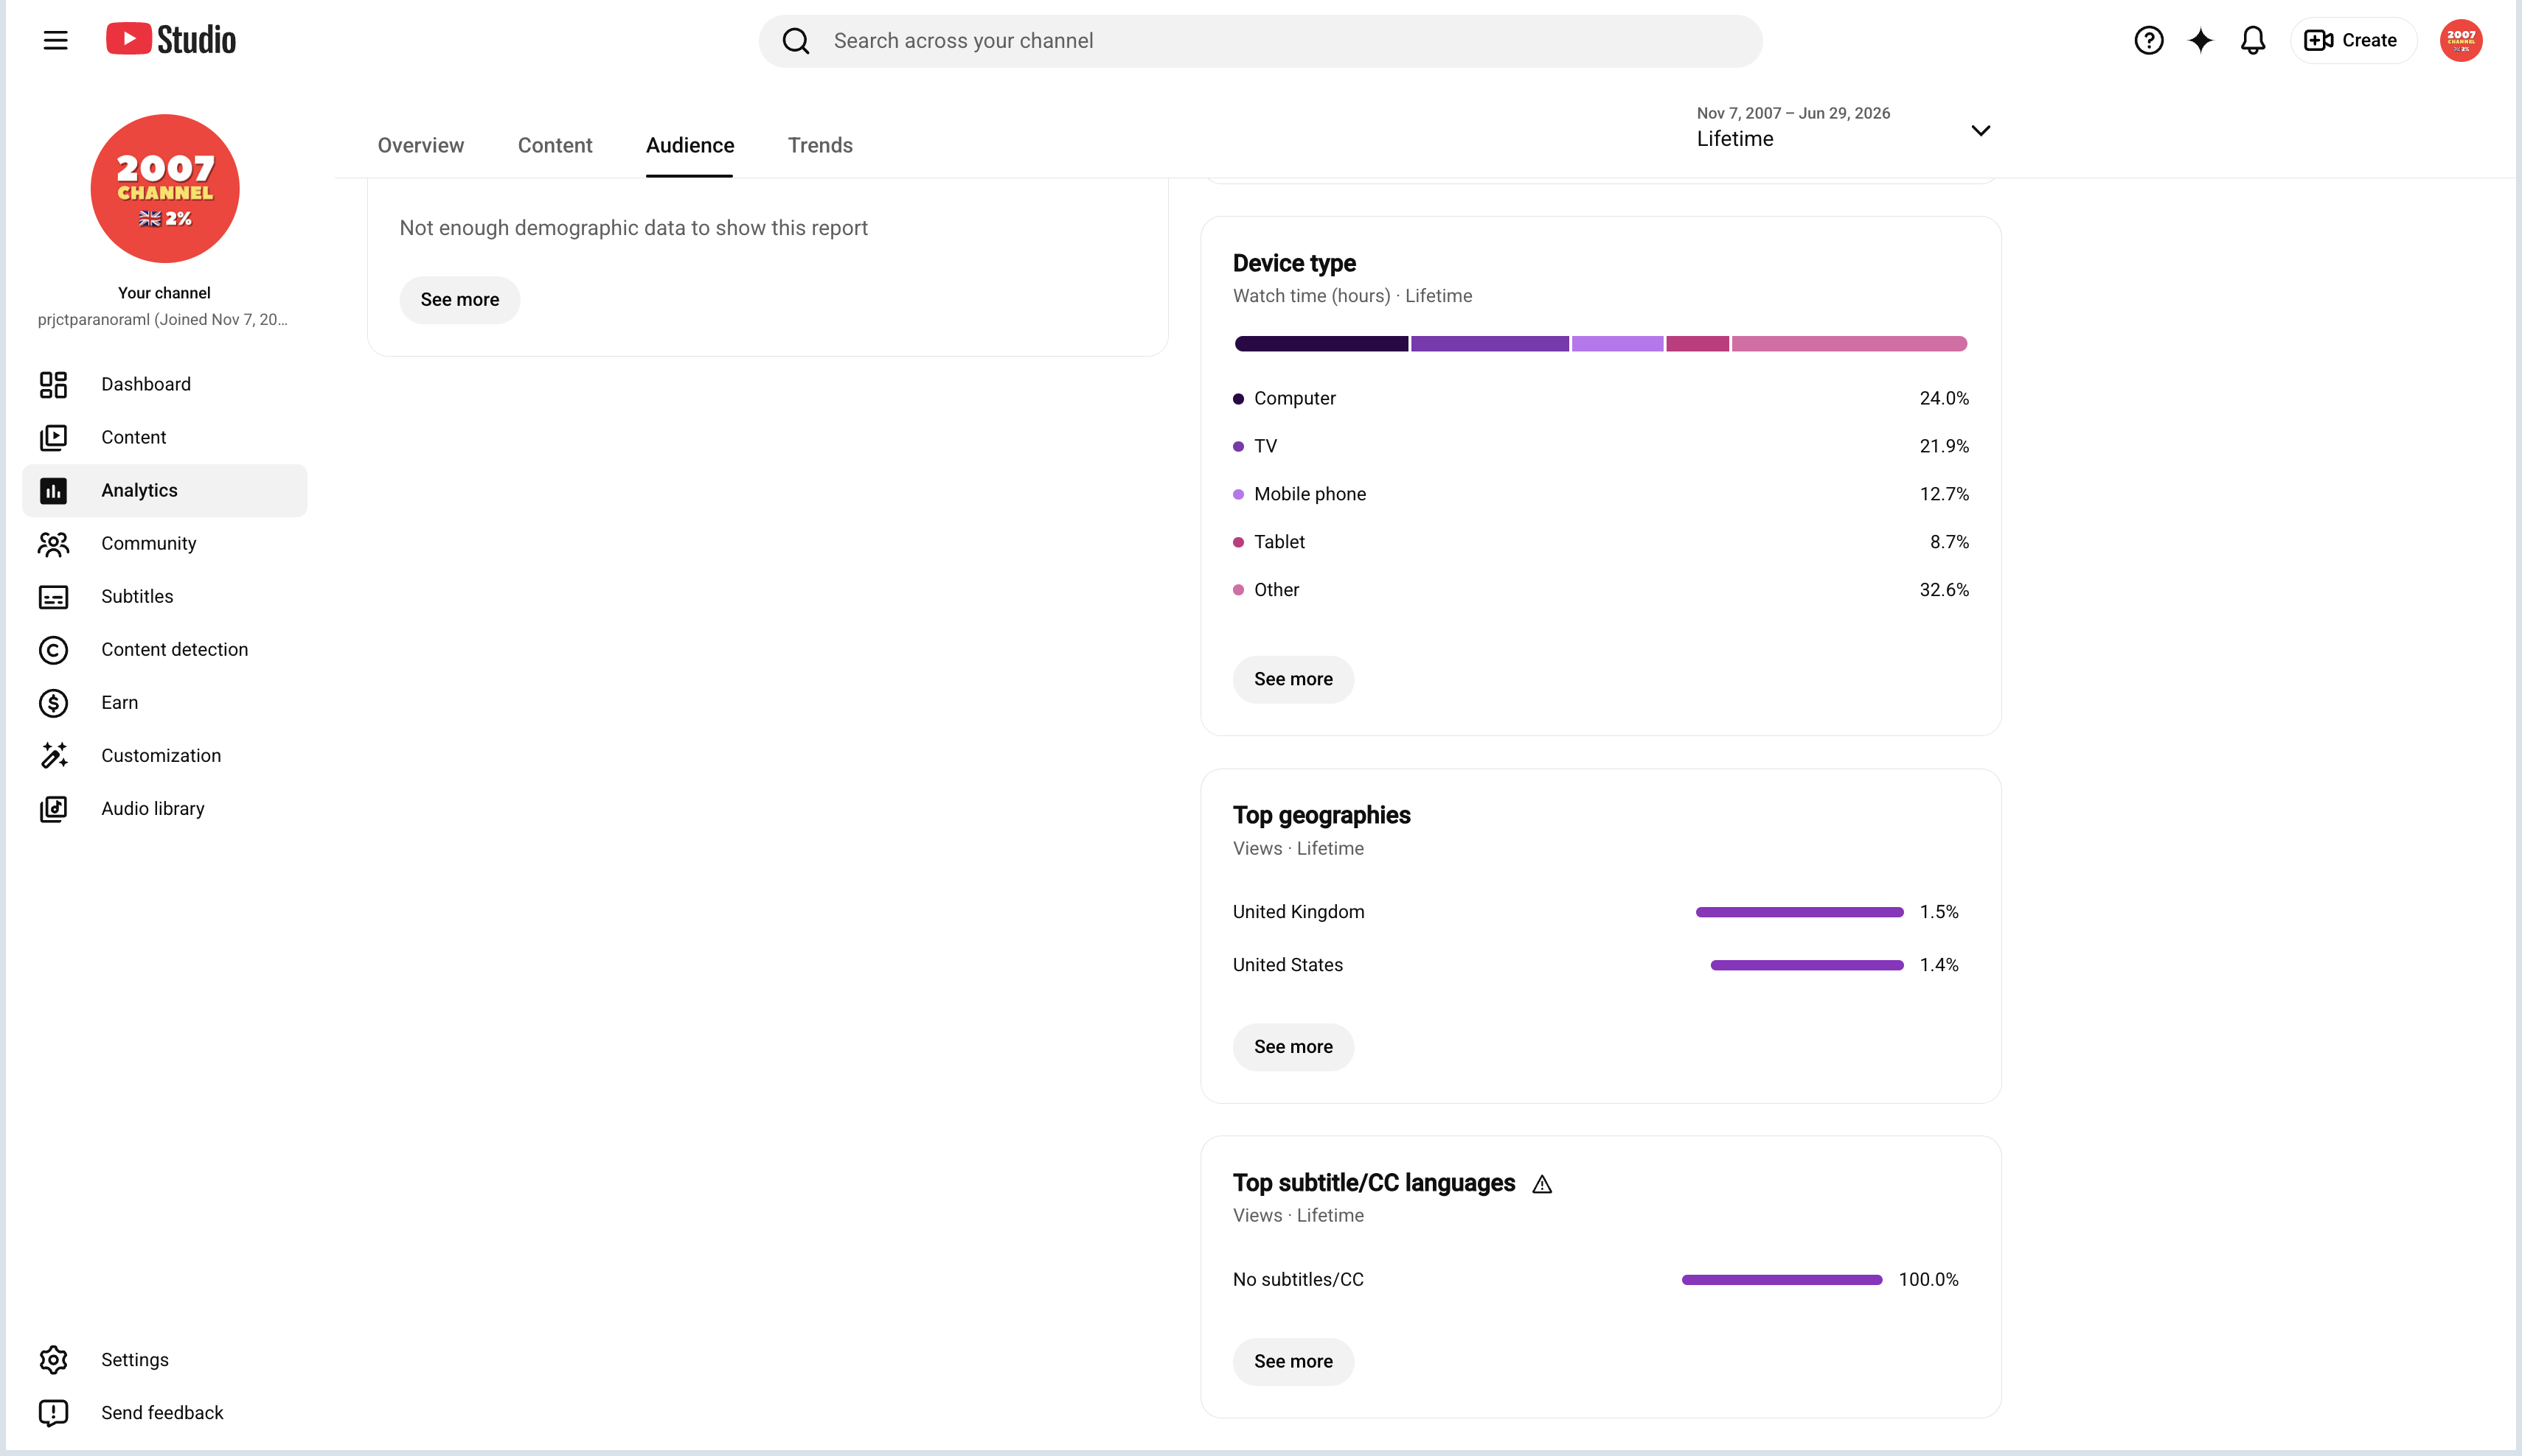Open the Subtitles sidebar icon
Screen dimensions: 2522x1456
(x=53, y=596)
